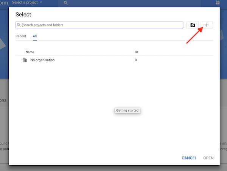
Task: Click the manage folders icon button
Action: [x=193, y=25]
